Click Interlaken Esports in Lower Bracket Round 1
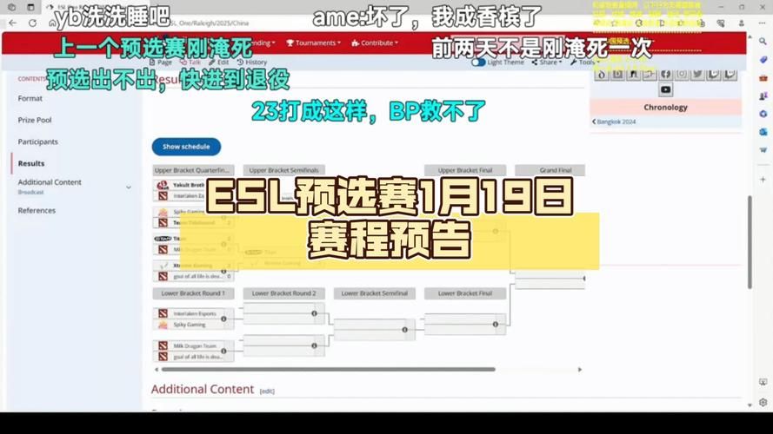 click(195, 313)
